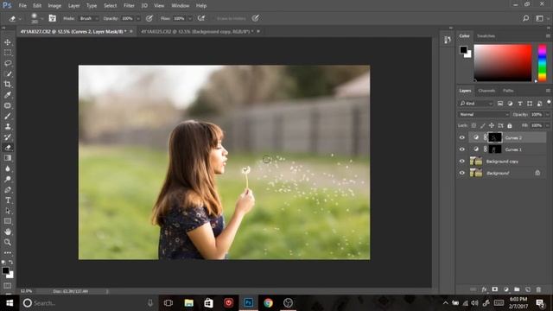553x311 pixels.
Task: Add a layer mask from Layers footer
Action: [495, 289]
